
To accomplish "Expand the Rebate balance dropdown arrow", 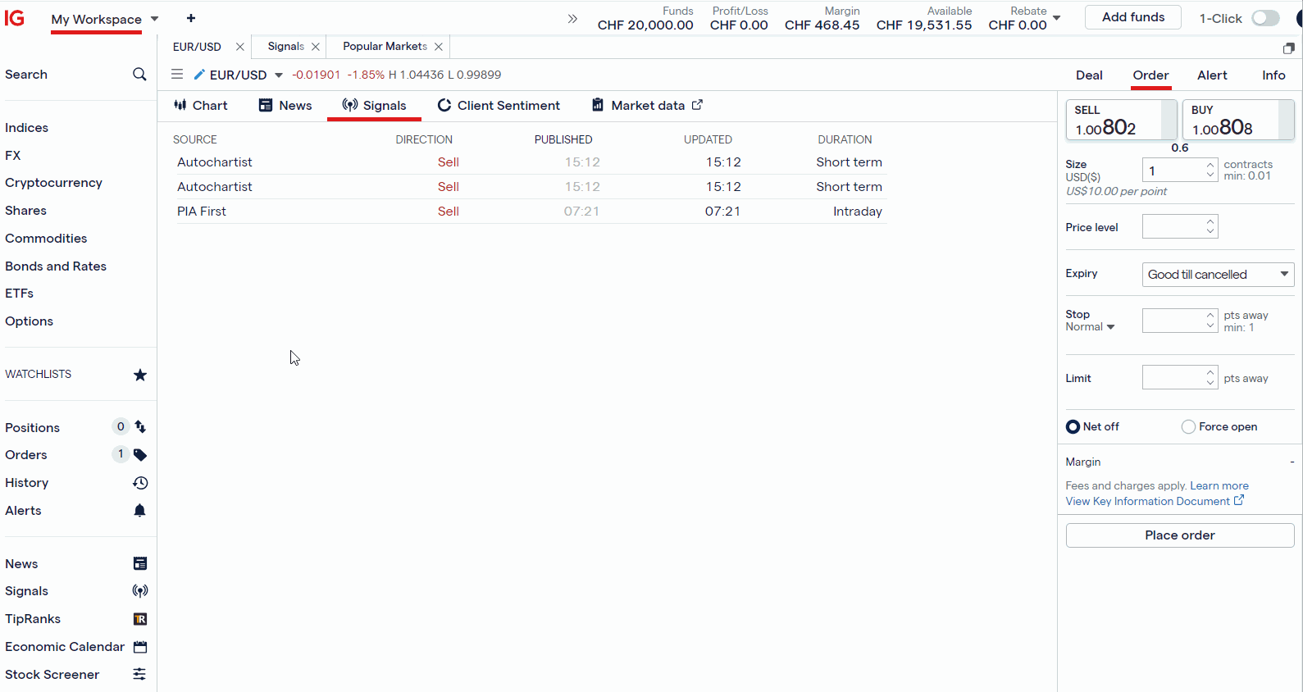I will [x=1056, y=17].
